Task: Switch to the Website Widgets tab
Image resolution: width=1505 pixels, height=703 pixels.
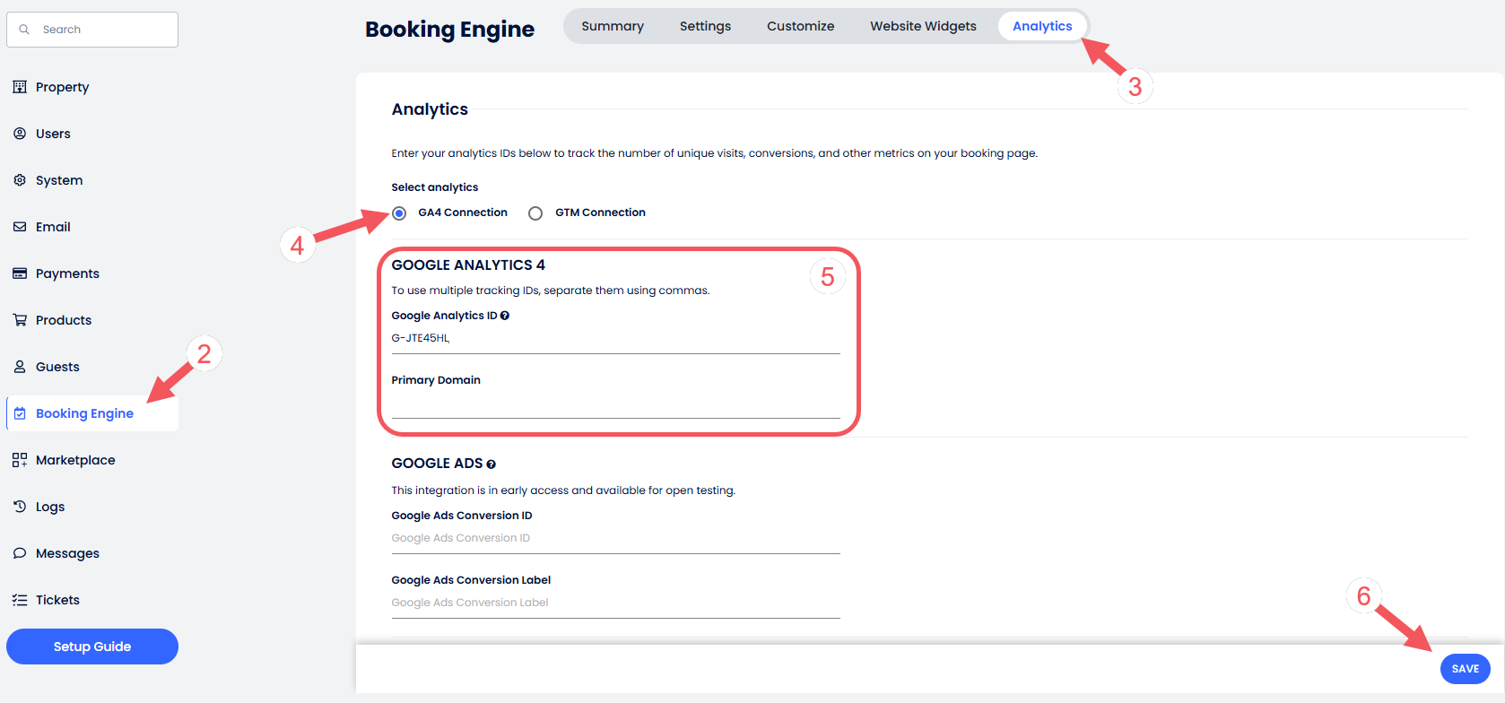Action: [923, 26]
